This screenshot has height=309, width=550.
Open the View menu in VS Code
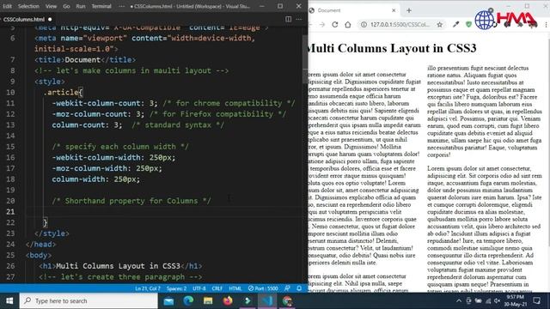click(x=51, y=6)
